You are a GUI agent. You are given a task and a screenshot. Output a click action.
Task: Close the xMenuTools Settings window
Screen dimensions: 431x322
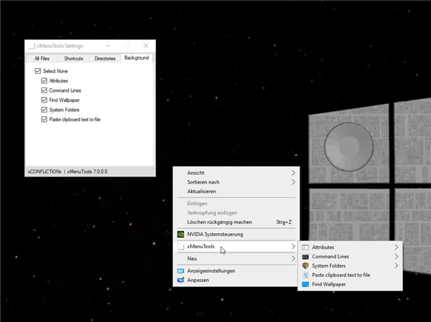tap(146, 46)
